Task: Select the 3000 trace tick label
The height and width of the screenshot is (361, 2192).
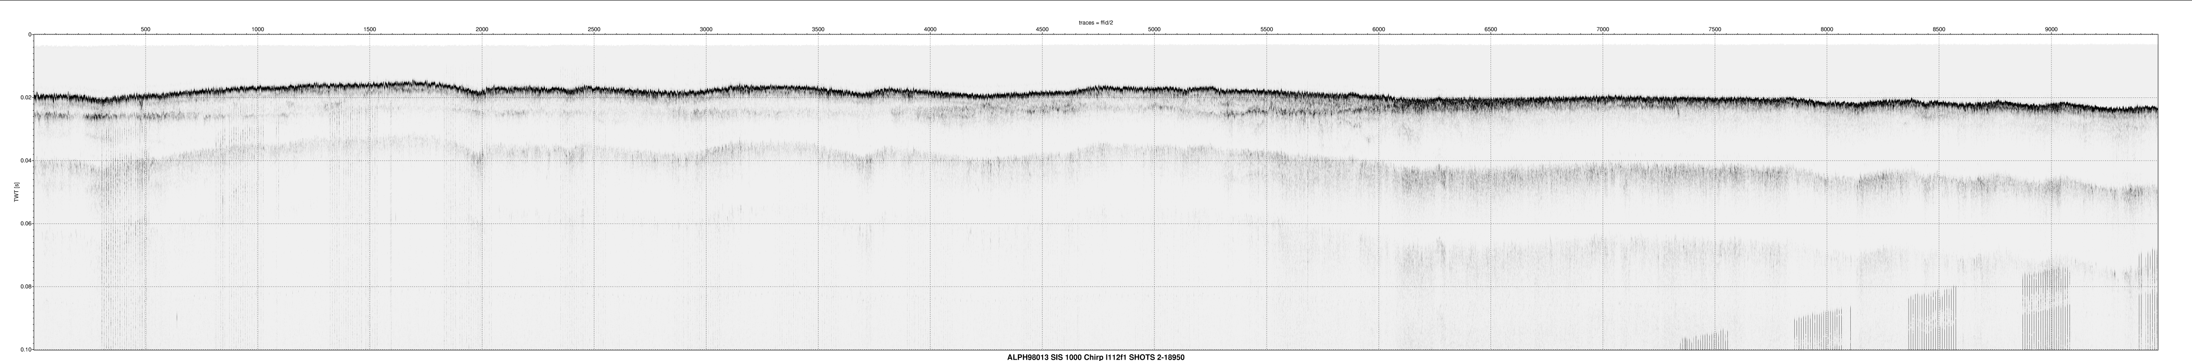Action: click(x=706, y=30)
